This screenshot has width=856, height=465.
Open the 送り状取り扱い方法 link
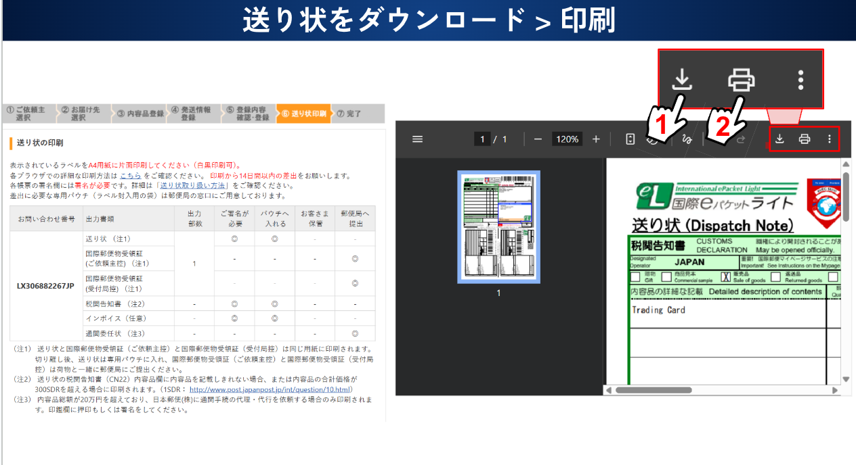point(192,185)
